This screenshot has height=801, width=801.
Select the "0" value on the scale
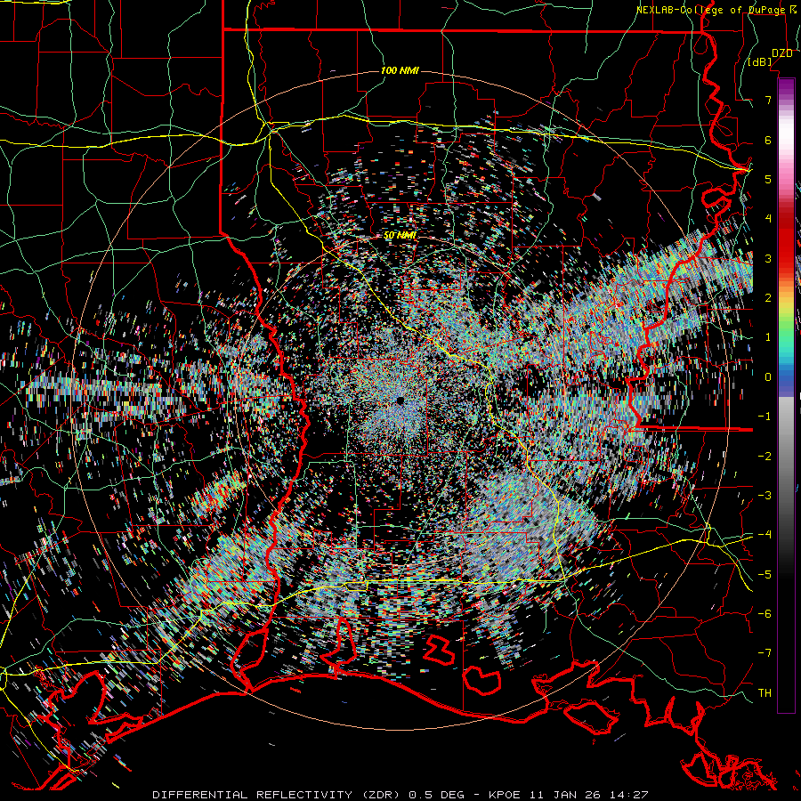768,377
